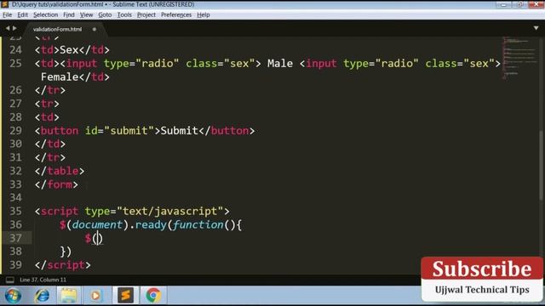Click the Windows Start button
This screenshot has height=306, width=545.
(14, 296)
